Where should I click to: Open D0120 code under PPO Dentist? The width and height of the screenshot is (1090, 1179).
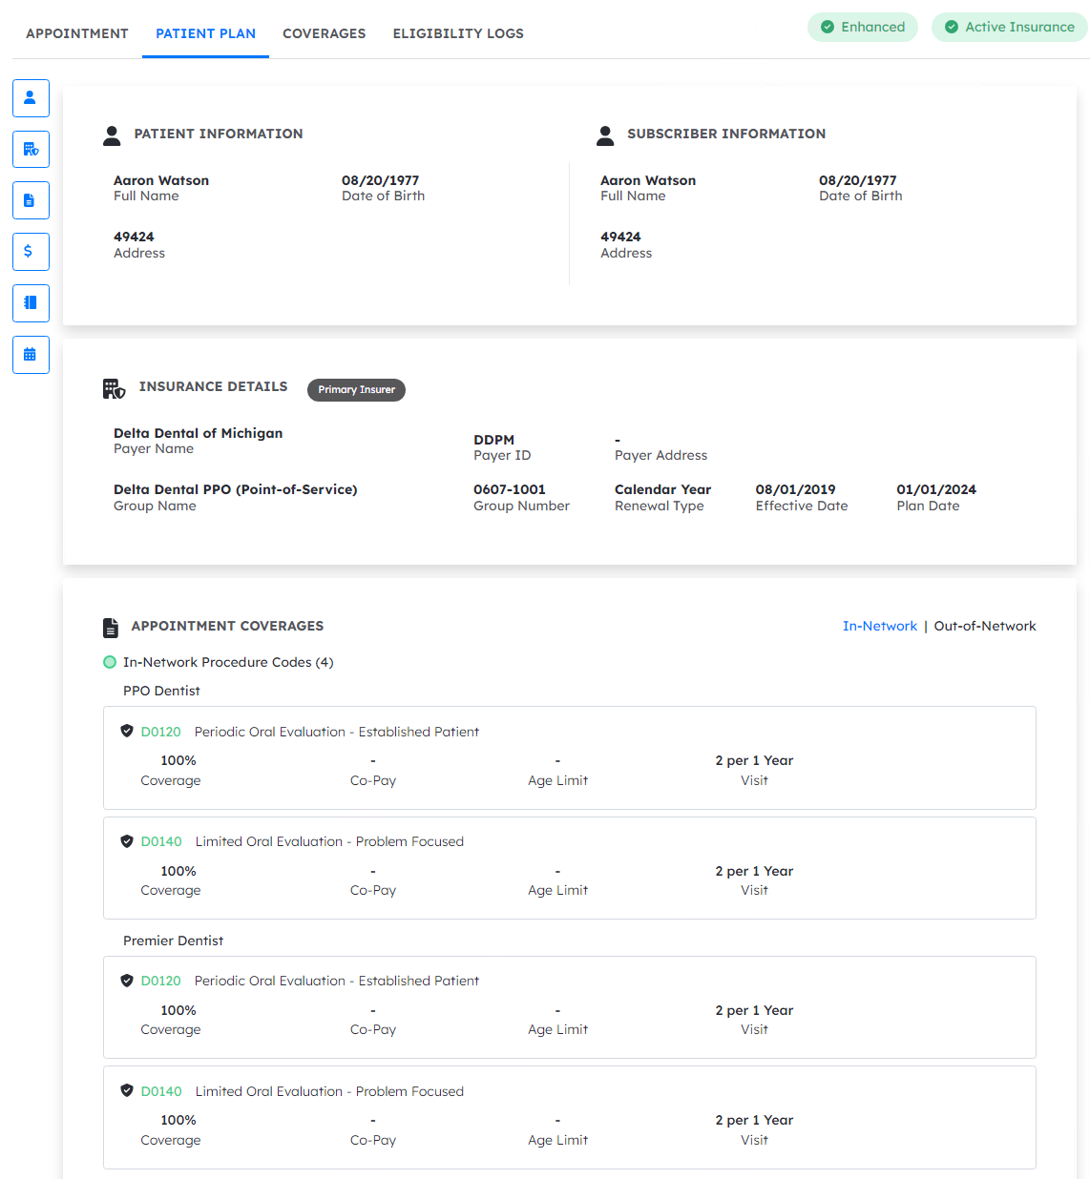[x=160, y=732]
